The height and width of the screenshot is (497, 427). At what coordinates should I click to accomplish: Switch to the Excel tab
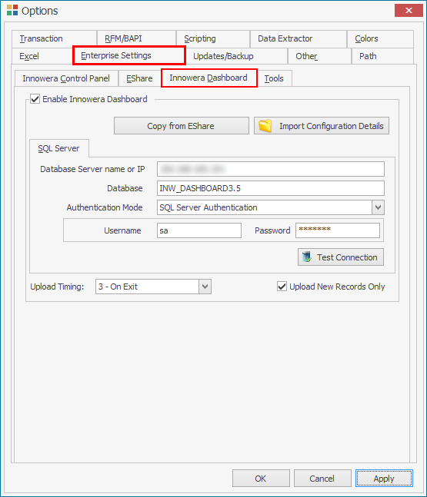point(42,56)
